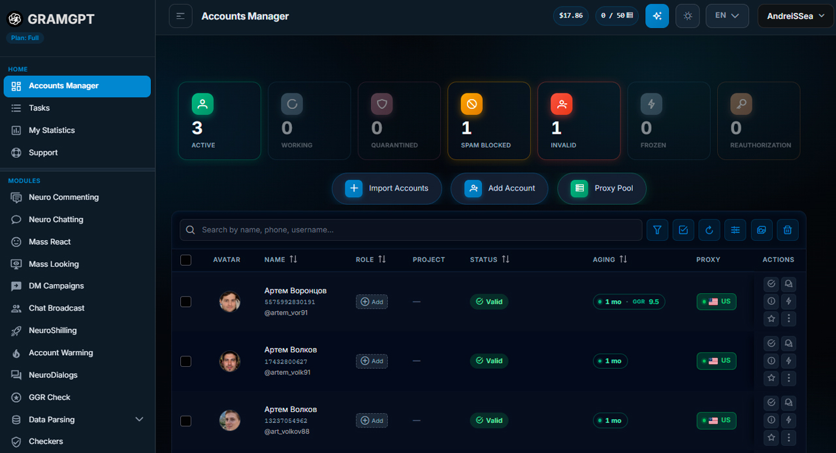Star the @artem_vor91 account
The width and height of the screenshot is (836, 453).
coord(771,319)
